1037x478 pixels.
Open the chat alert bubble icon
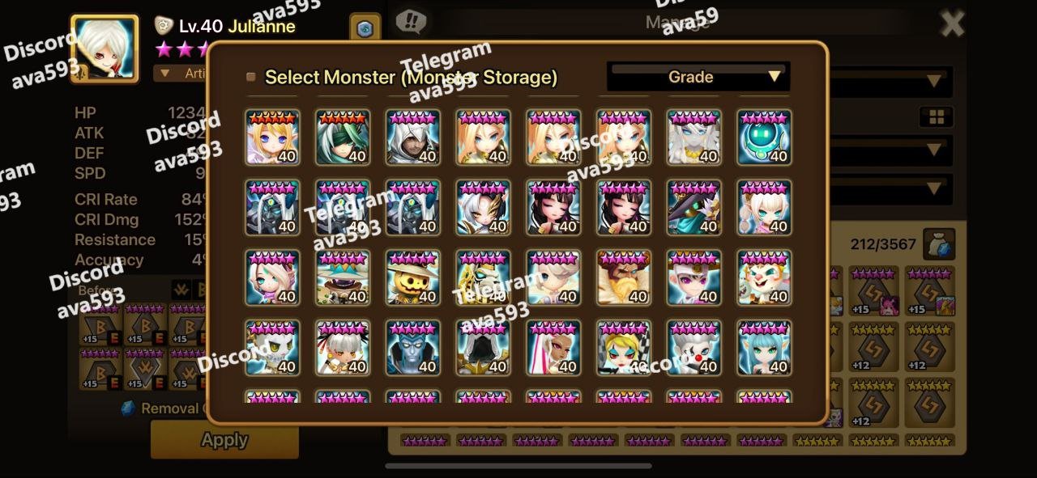[x=411, y=22]
